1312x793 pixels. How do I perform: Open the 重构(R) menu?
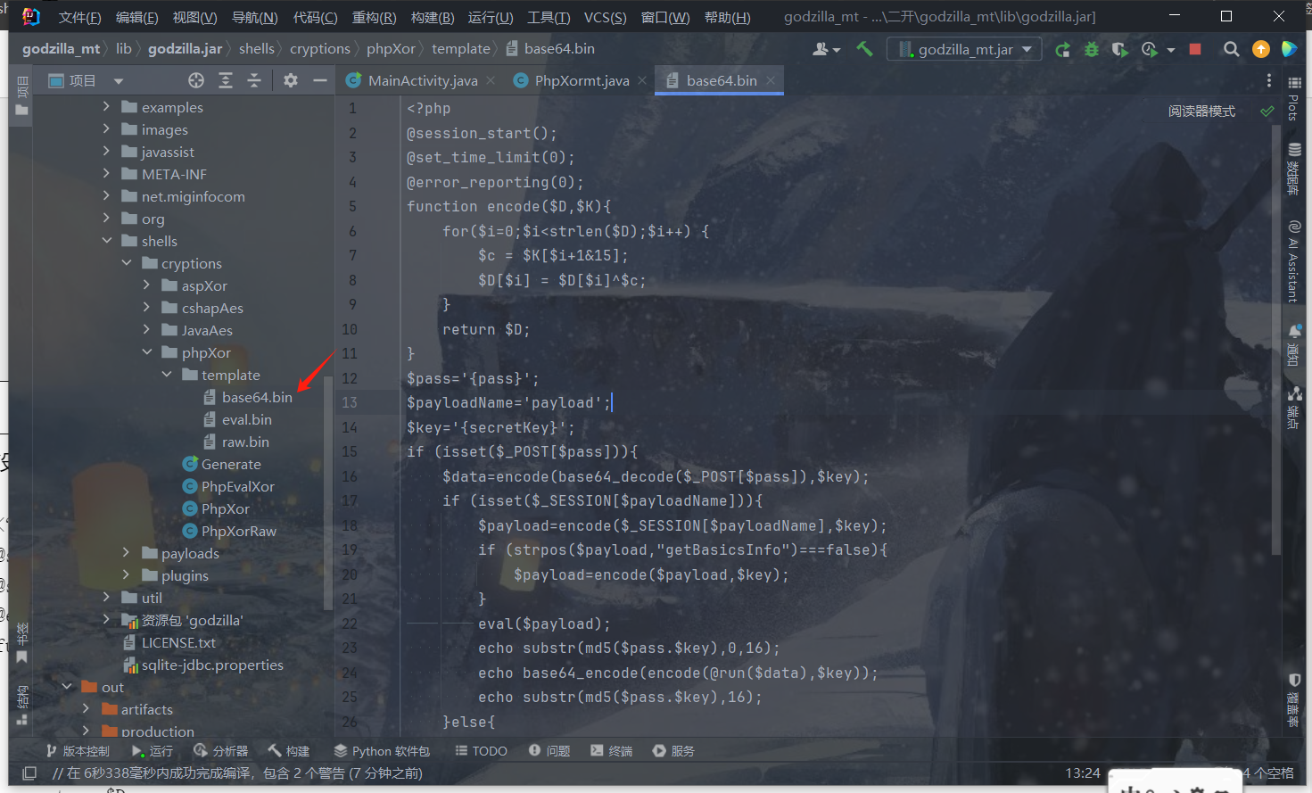point(374,17)
